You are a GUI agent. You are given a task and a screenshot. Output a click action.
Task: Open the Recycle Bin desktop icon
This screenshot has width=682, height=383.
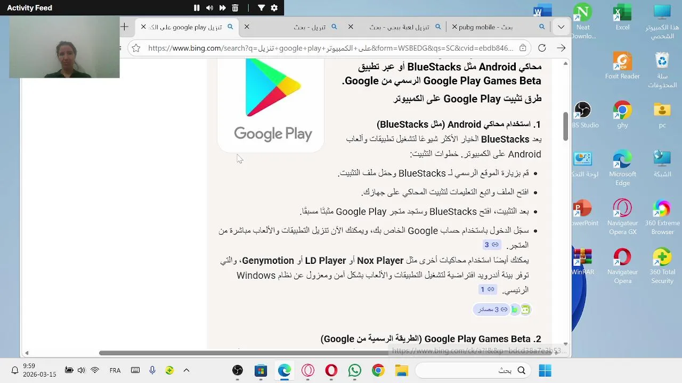(x=662, y=70)
